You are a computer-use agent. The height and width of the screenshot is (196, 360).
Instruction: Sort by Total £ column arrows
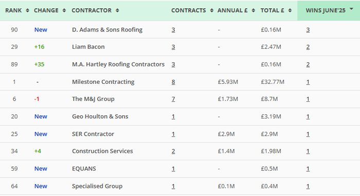290,11
